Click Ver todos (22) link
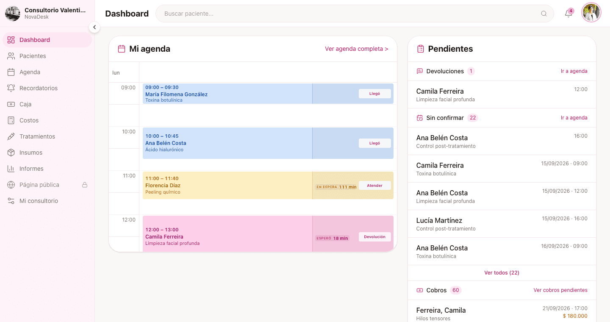This screenshot has height=322, width=610. (x=502, y=273)
